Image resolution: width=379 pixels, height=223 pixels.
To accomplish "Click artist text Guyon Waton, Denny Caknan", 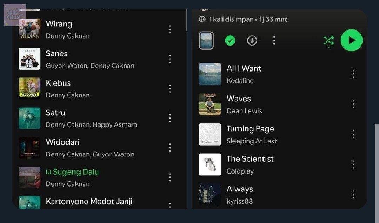I will pos(90,66).
